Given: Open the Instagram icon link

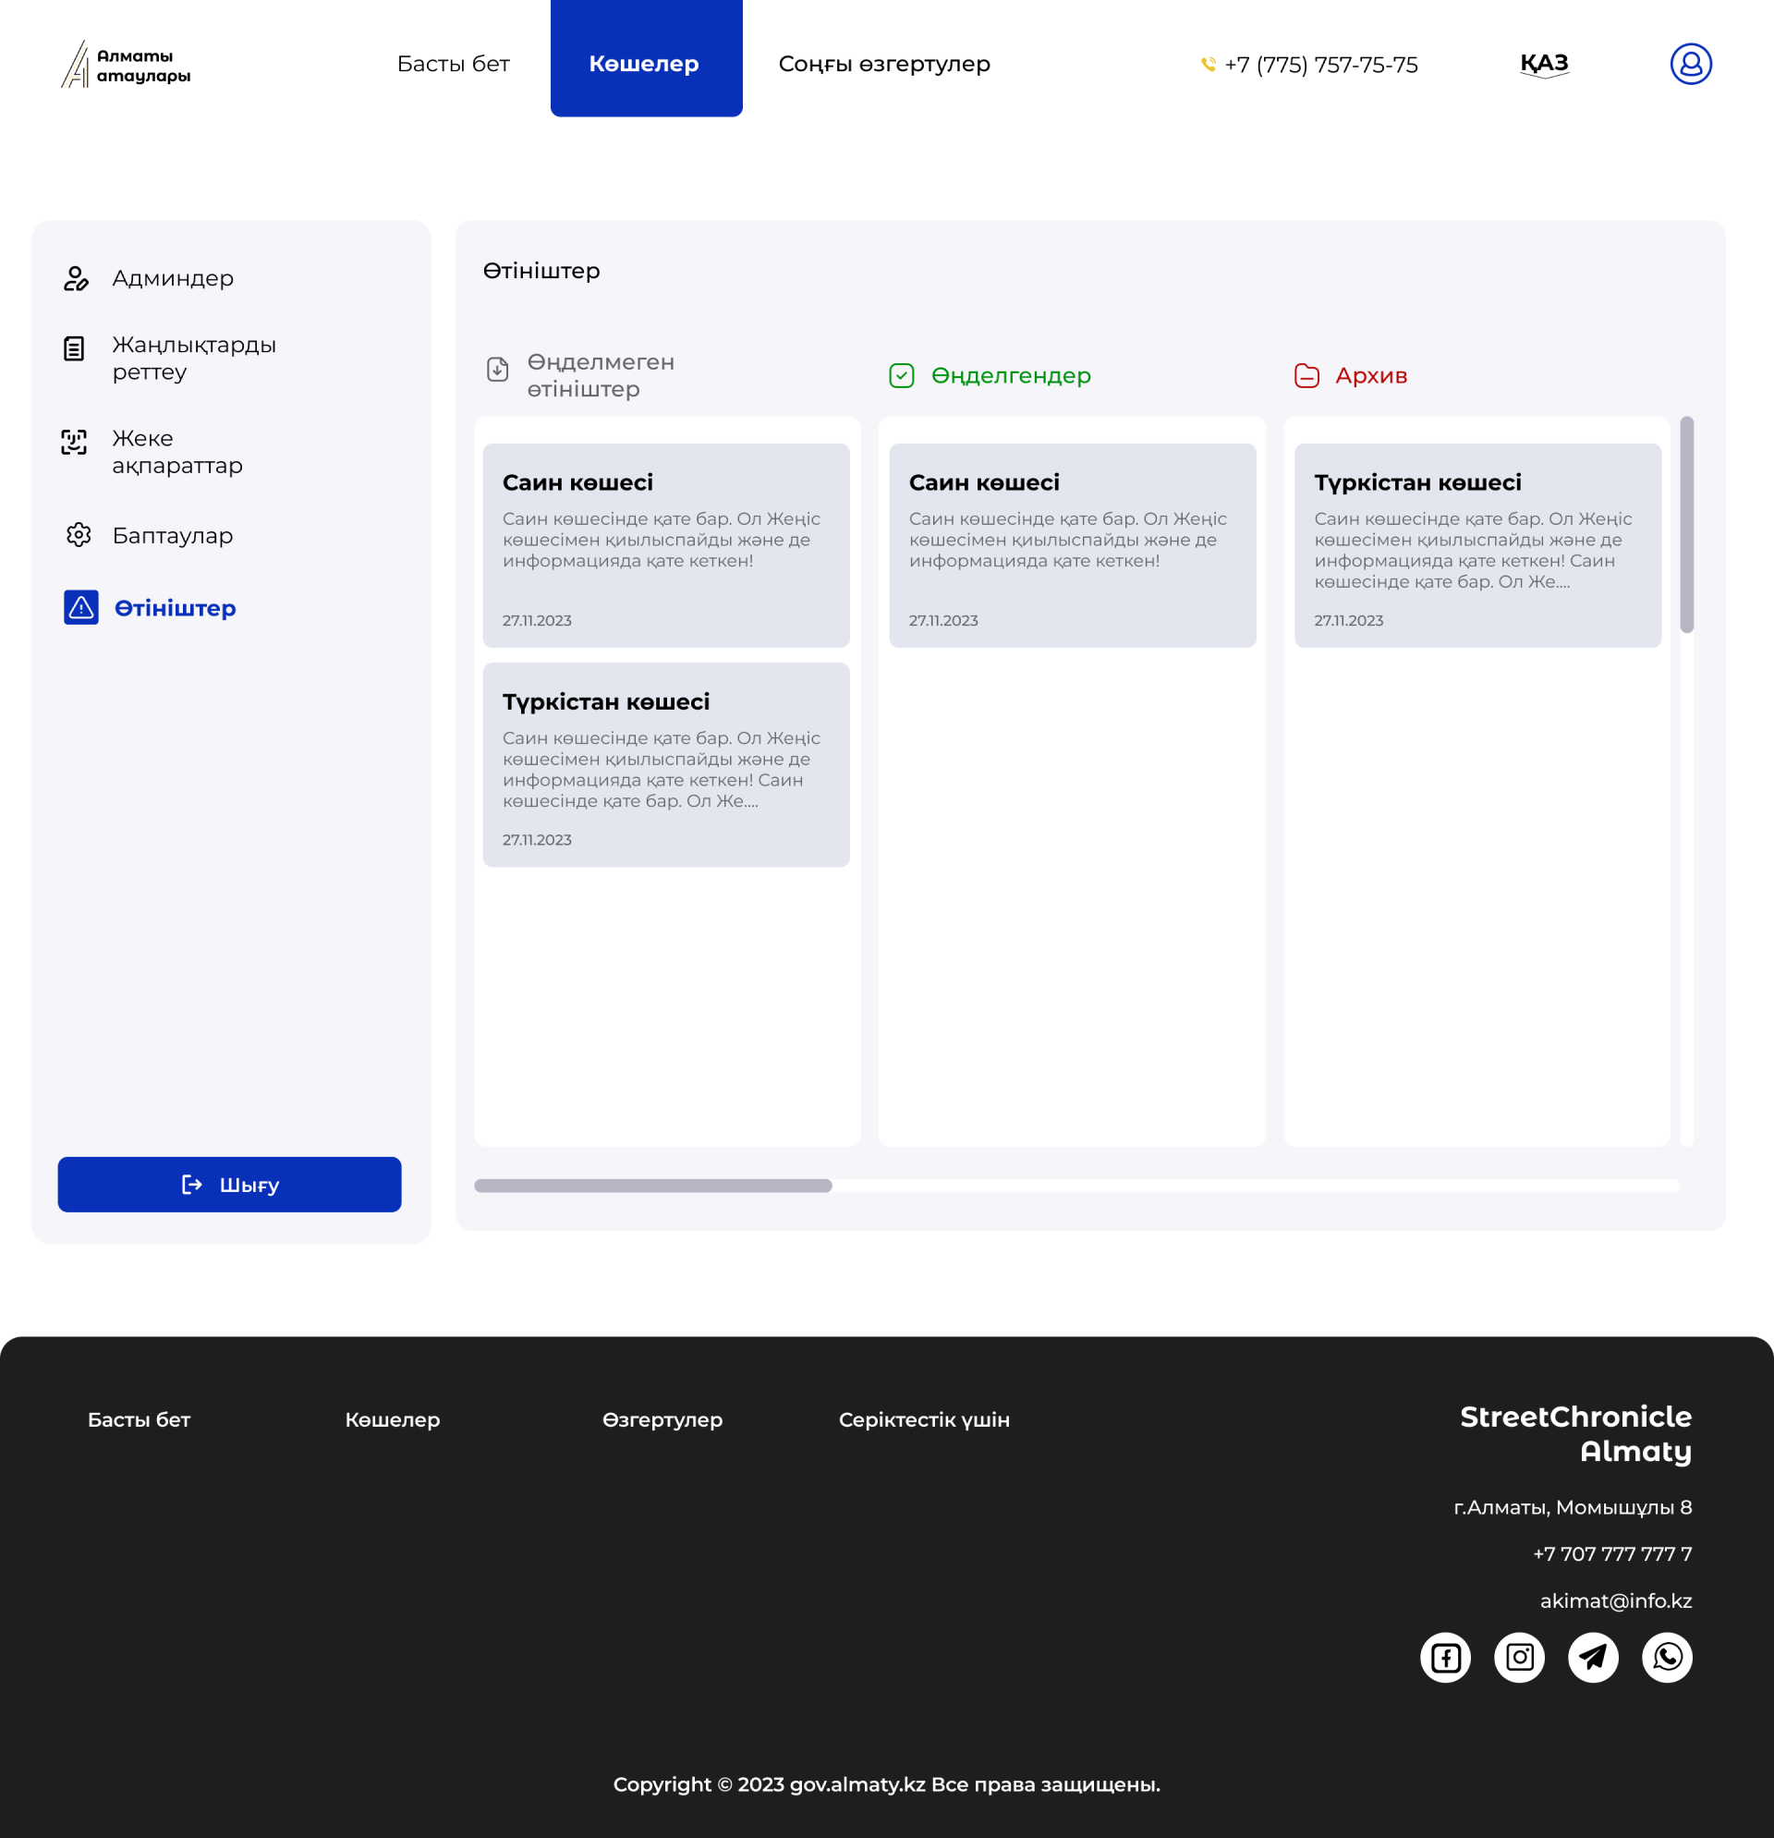Looking at the screenshot, I should click(1519, 1657).
